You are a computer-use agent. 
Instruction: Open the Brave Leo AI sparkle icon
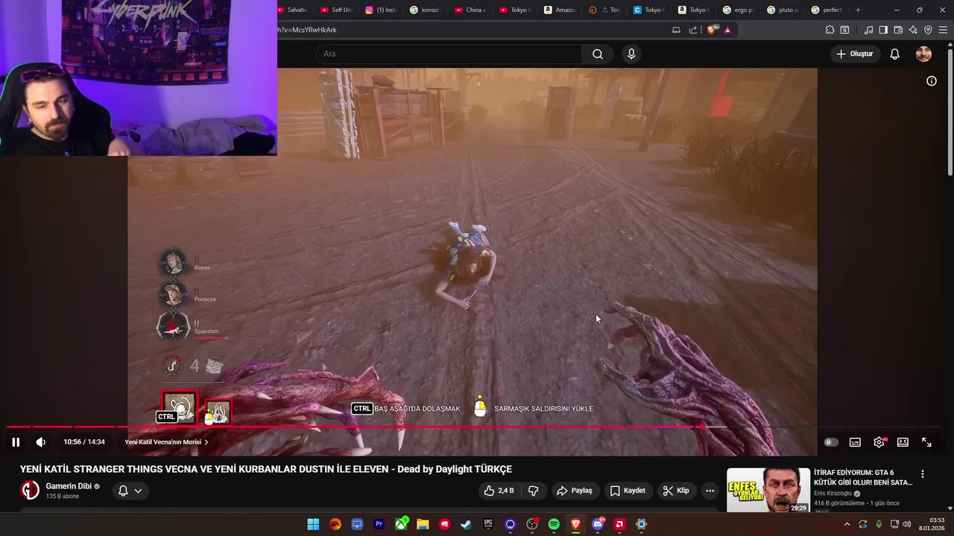click(x=913, y=30)
